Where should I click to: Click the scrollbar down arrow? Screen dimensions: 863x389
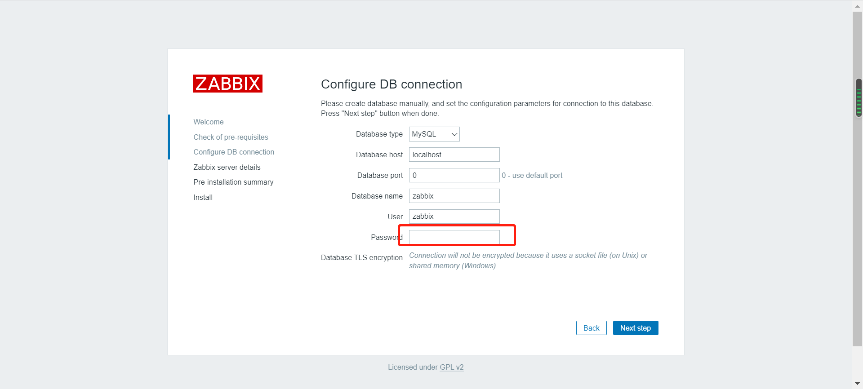[x=857, y=384]
